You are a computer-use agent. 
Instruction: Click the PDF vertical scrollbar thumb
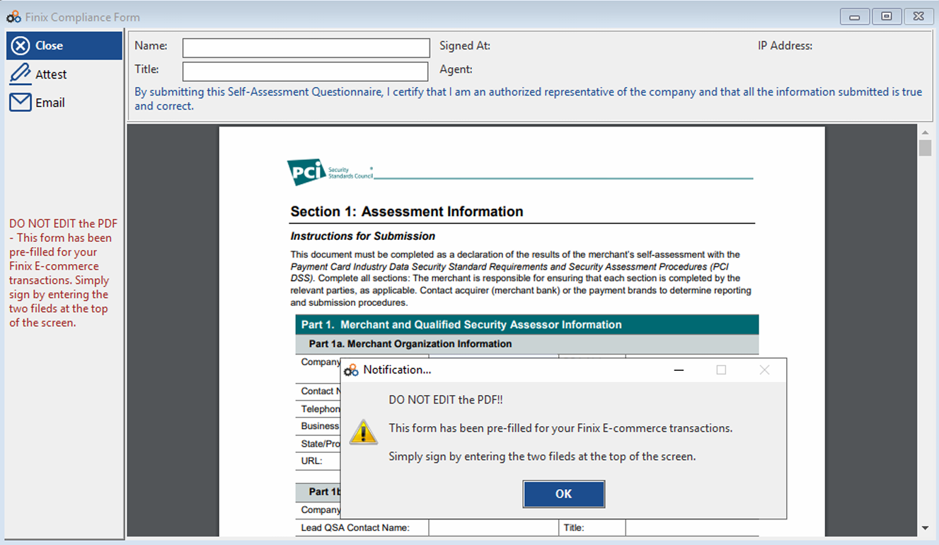[925, 147]
